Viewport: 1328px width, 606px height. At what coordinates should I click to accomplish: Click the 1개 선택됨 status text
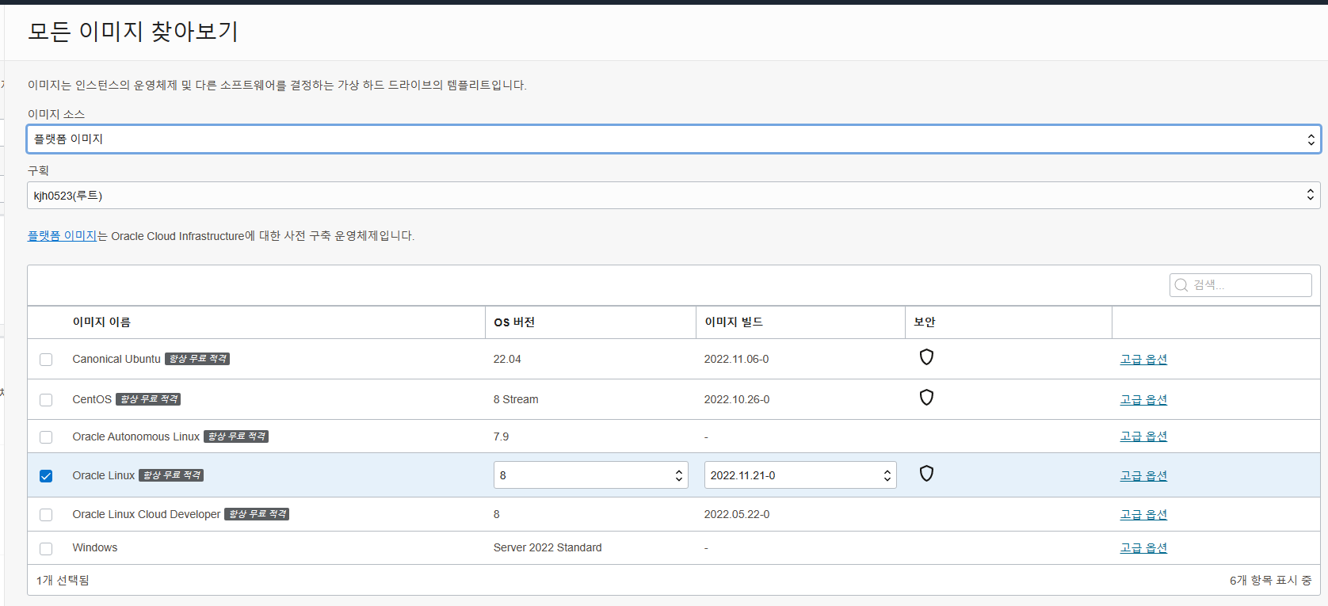(63, 580)
